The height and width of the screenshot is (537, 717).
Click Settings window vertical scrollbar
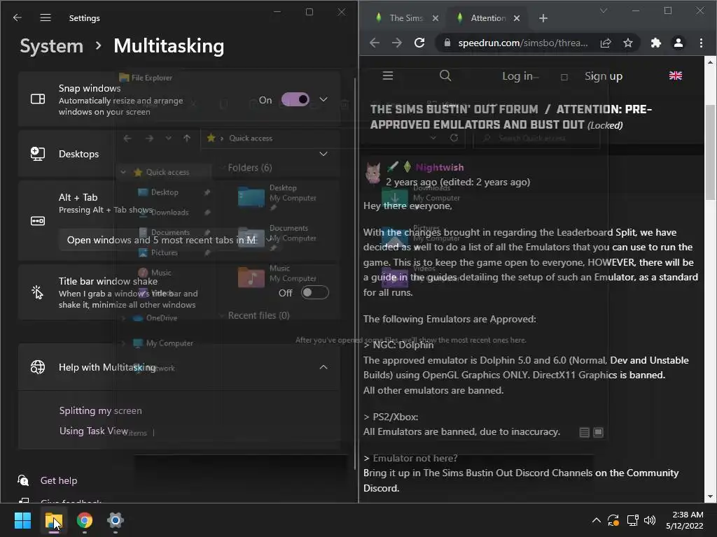(x=355, y=274)
